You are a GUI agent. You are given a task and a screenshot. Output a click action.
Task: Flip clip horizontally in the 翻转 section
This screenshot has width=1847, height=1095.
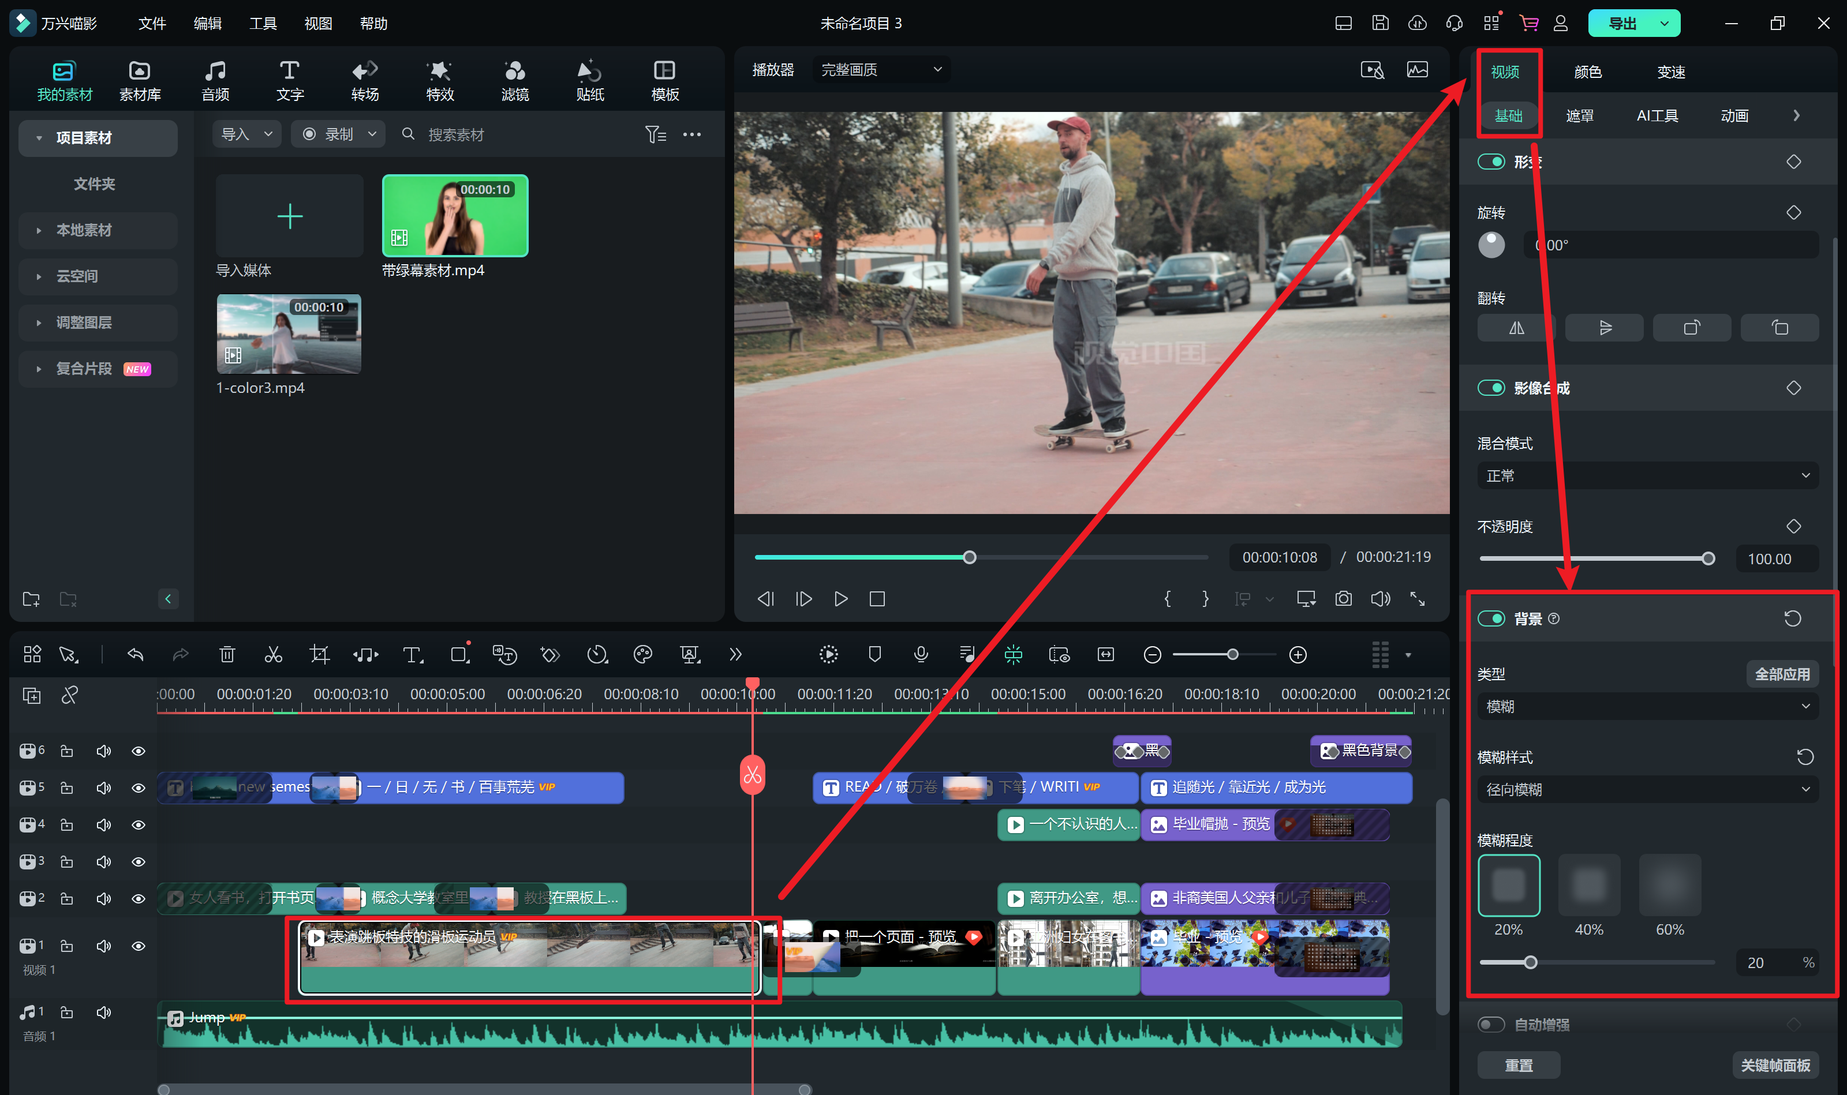click(1516, 328)
